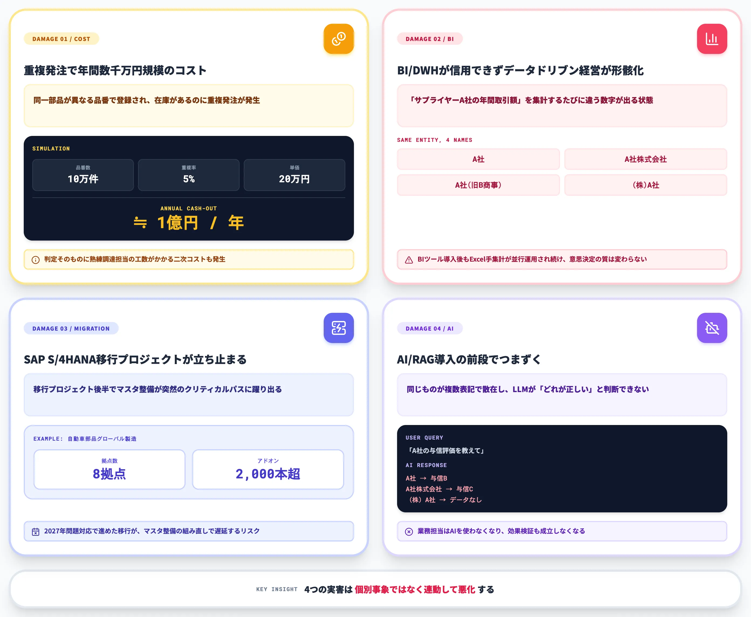Click the blue migration icon on Damage 03 card

339,328
